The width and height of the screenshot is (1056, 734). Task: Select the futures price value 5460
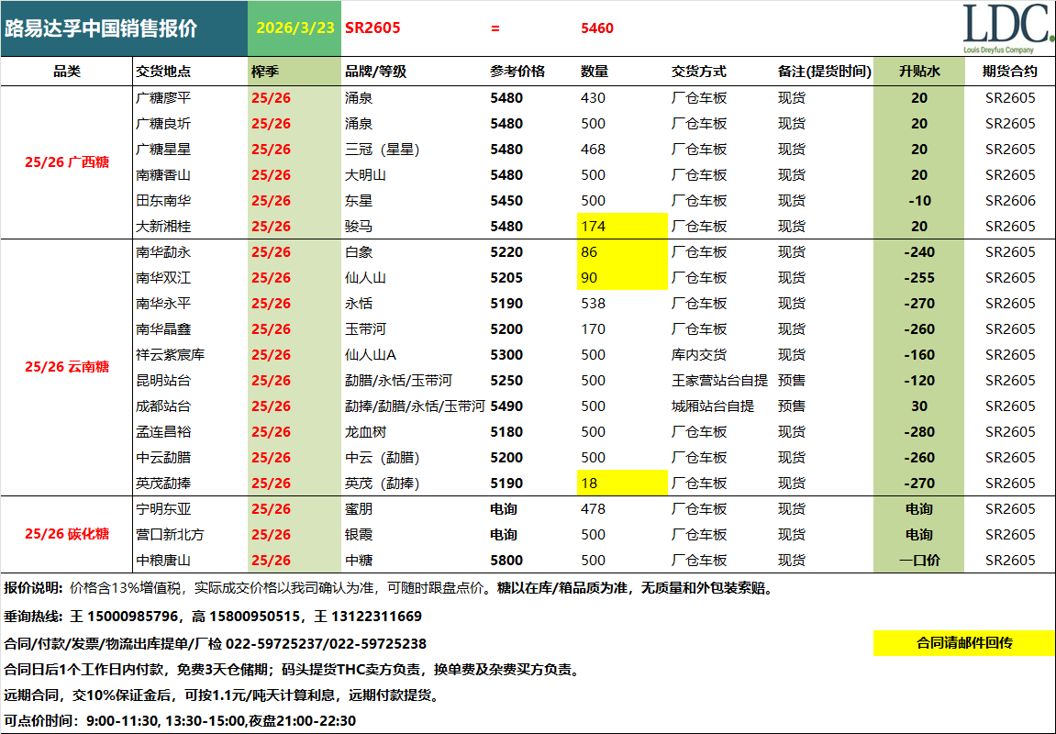point(597,28)
